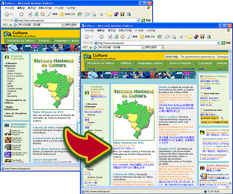Click yellow note icon in front window toolbar
Screen dimensions: 233x194
click(190, 36)
